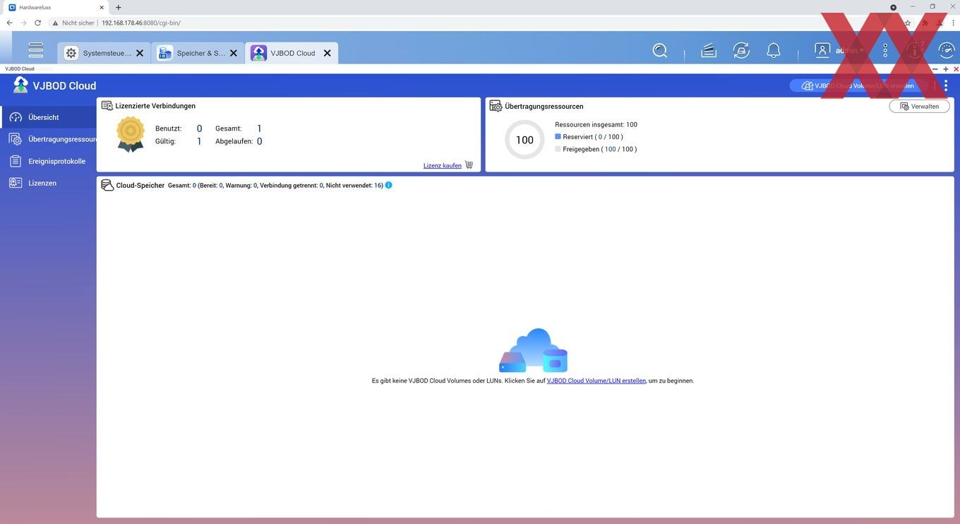Click the 'Abgelaufen:' license label
Image resolution: width=960 pixels, height=524 pixels.
[x=234, y=141]
